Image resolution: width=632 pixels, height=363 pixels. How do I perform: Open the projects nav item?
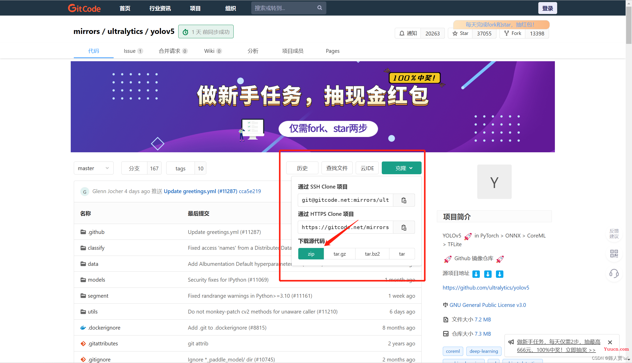point(195,8)
